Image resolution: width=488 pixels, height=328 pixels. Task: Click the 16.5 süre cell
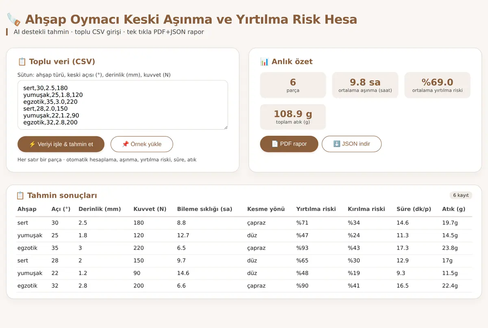[403, 286]
